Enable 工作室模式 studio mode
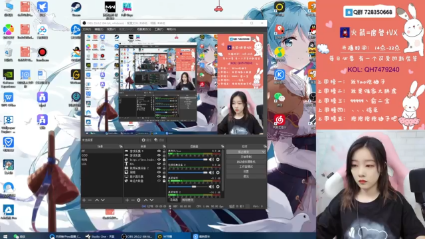 coord(246,167)
